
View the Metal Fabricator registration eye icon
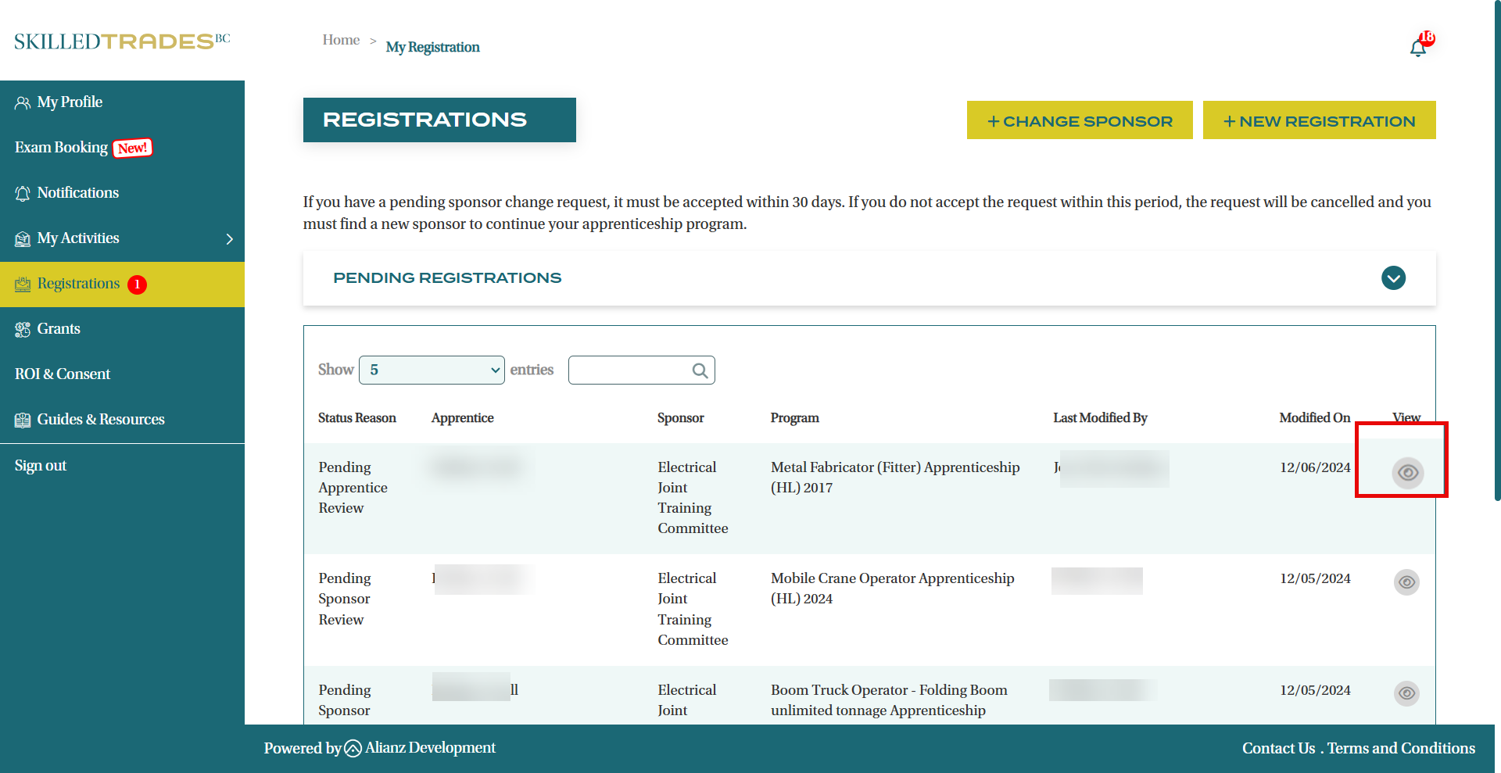click(1407, 473)
